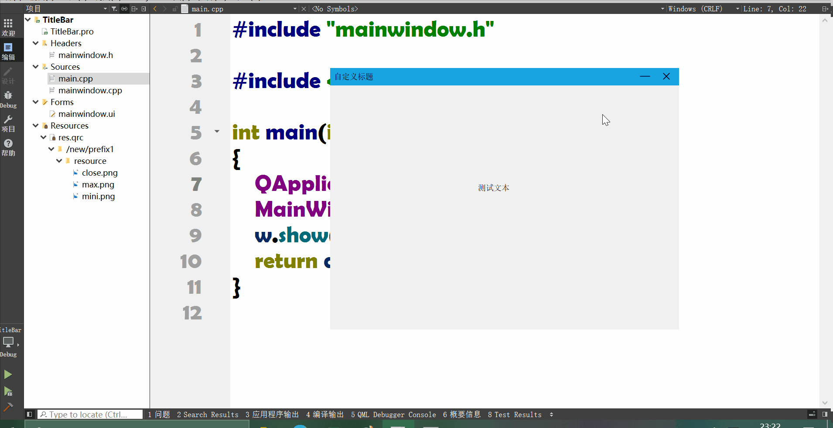Open mainwindow.cpp in the project tree

pyautogui.click(x=90, y=90)
